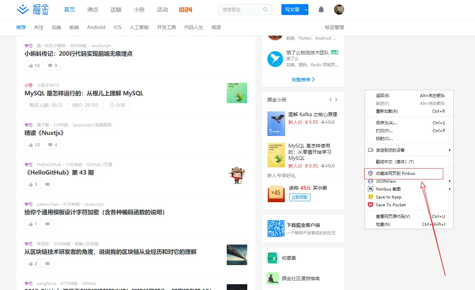Click the ¥45 coupon icon
The width and height of the screenshot is (475, 290).
point(276,193)
